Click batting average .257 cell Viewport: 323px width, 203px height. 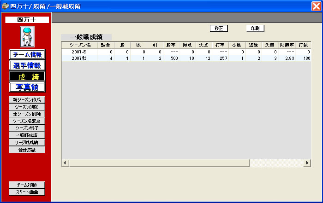click(221, 58)
